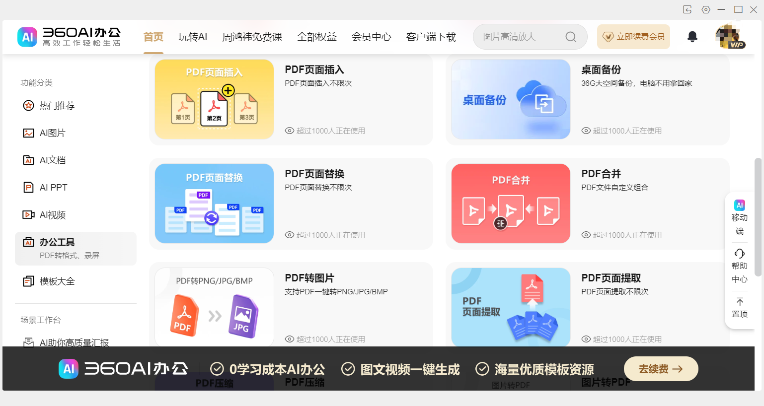Open the VIP user avatar

coord(729,37)
